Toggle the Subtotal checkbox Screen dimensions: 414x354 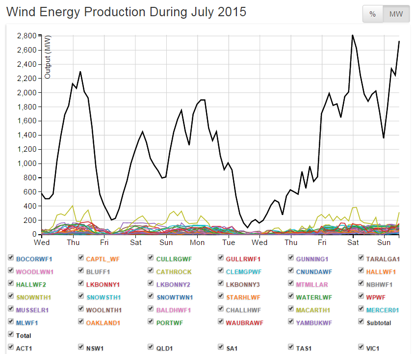click(362, 323)
